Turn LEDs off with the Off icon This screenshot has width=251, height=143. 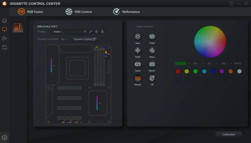[x=152, y=78]
